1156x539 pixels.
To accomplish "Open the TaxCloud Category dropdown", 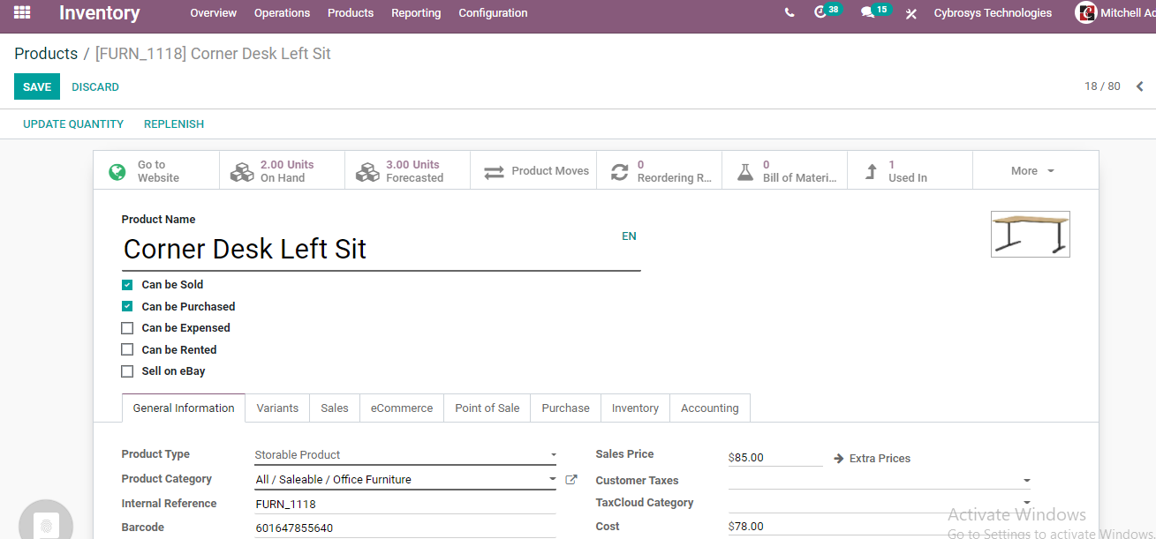I will (x=880, y=503).
